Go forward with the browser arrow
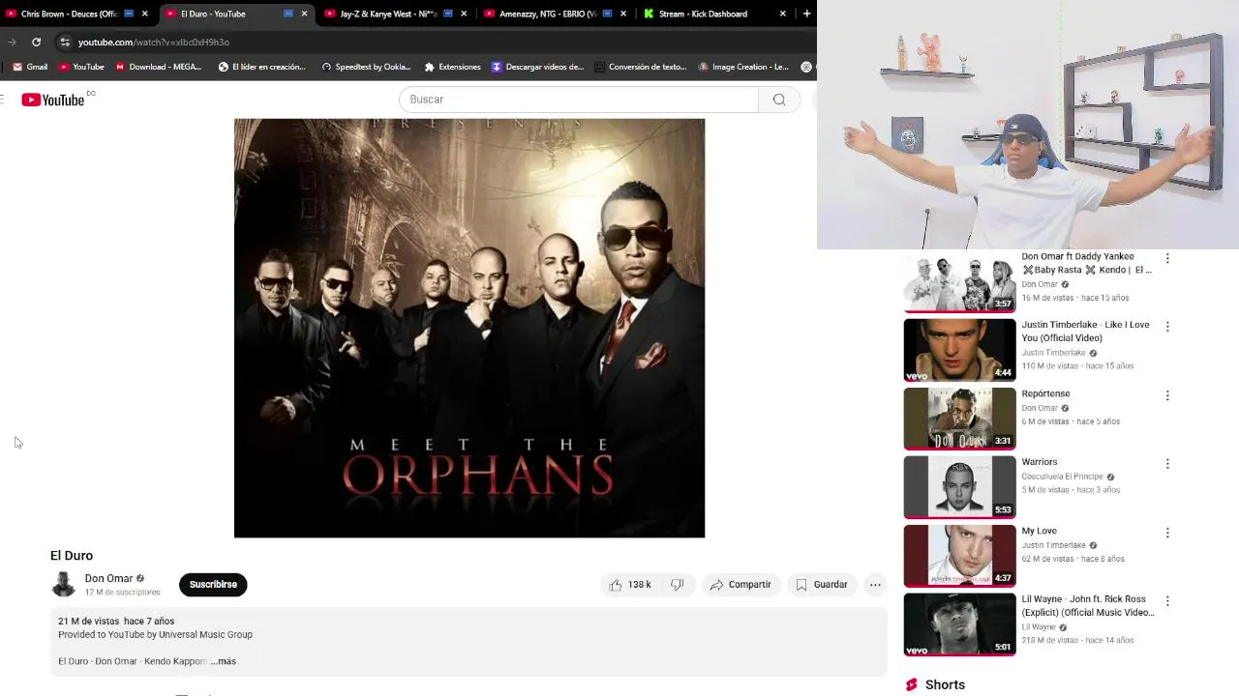Screen dimensions: 1239x696 coord(12,42)
